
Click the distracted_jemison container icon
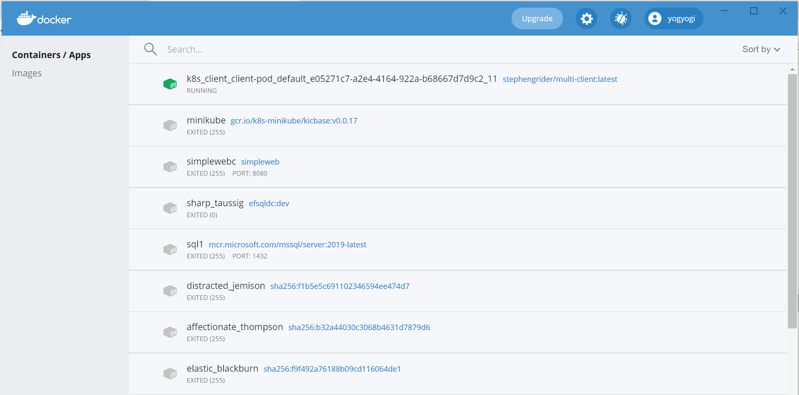click(x=170, y=291)
